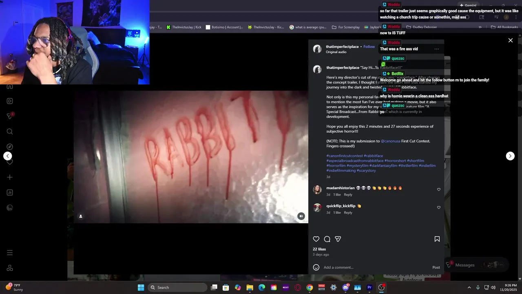Viewport: 522px width, 294px height.
Task: Open TheInvictusJay | Kick bookmark
Action: 183,27
